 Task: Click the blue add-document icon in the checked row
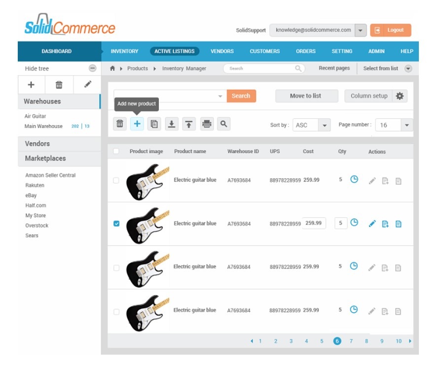tap(385, 224)
